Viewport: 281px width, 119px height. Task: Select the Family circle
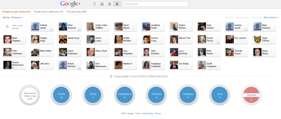pyautogui.click(x=93, y=95)
